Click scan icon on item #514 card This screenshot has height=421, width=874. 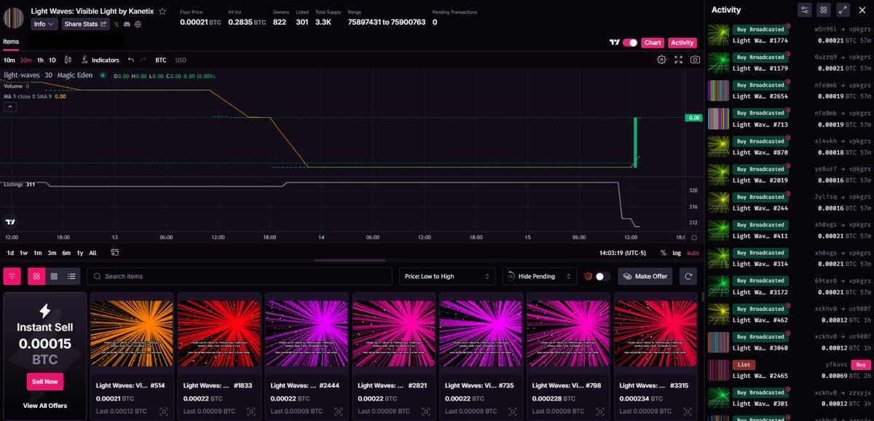(164, 412)
